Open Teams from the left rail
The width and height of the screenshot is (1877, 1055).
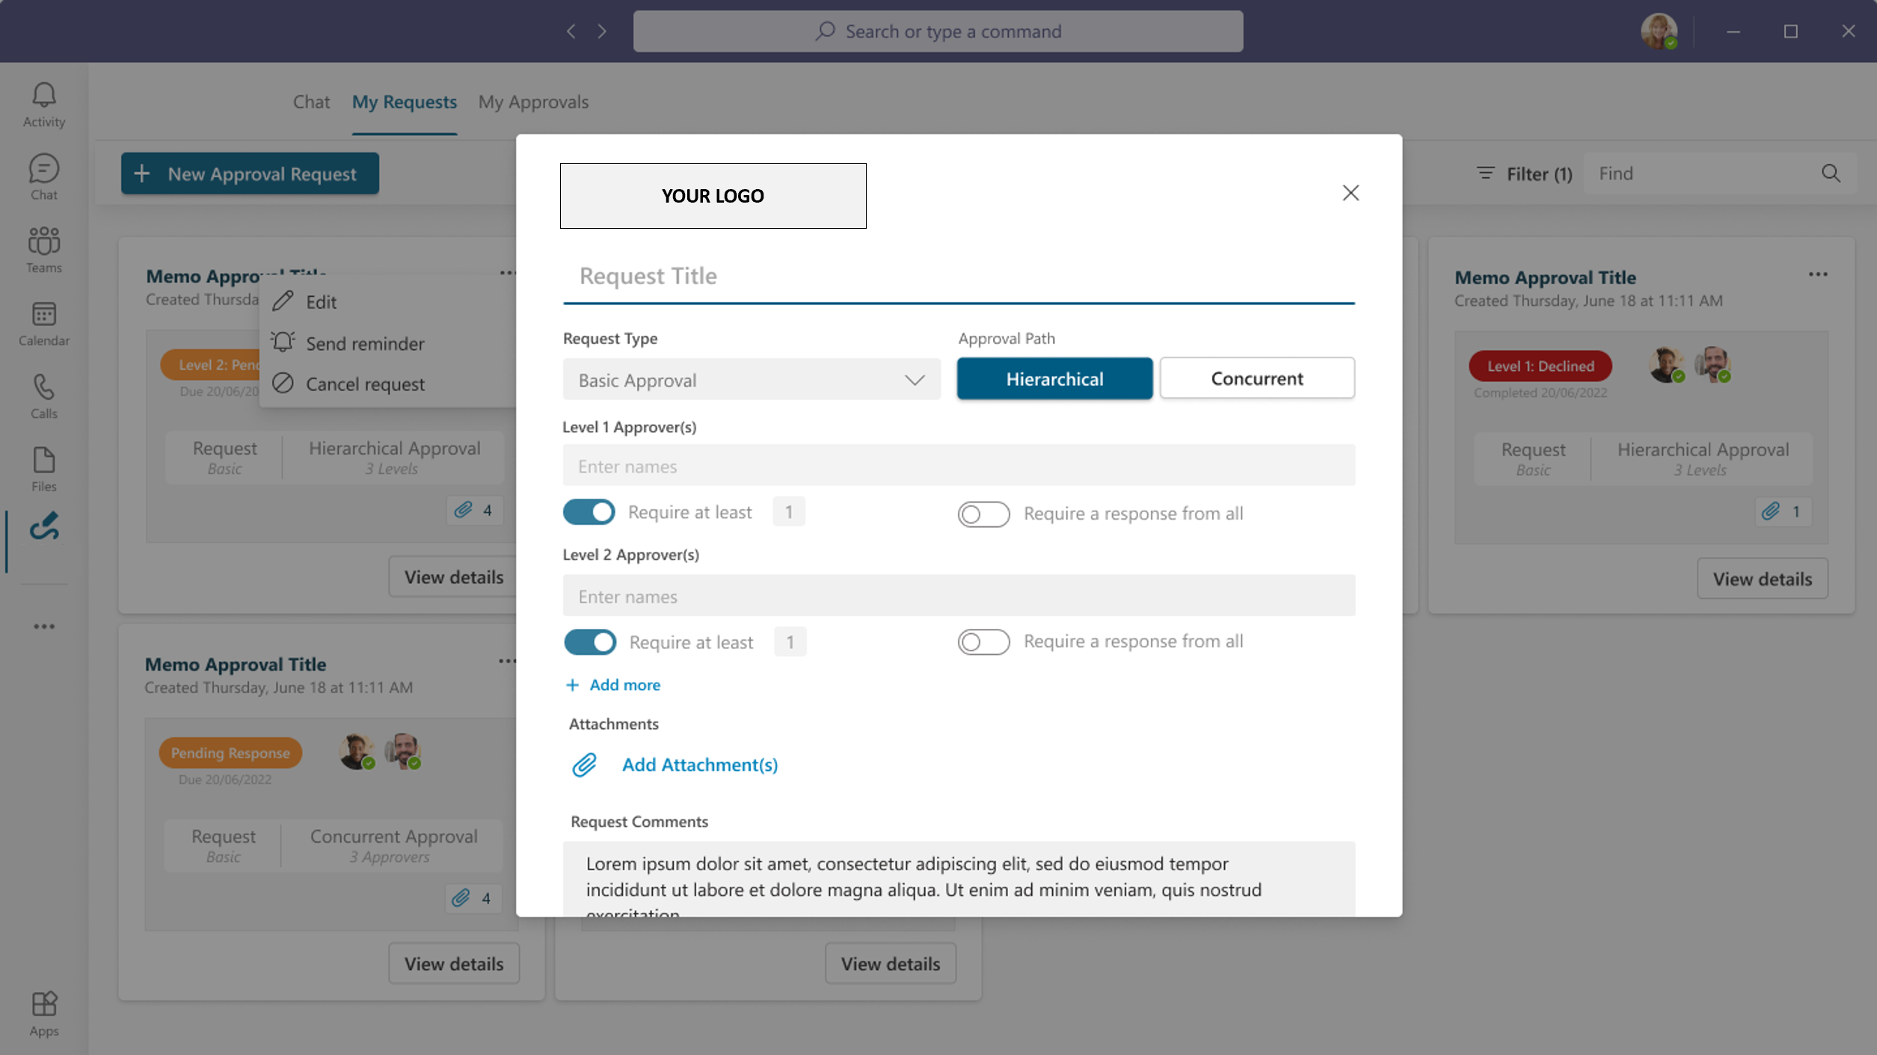click(x=43, y=250)
